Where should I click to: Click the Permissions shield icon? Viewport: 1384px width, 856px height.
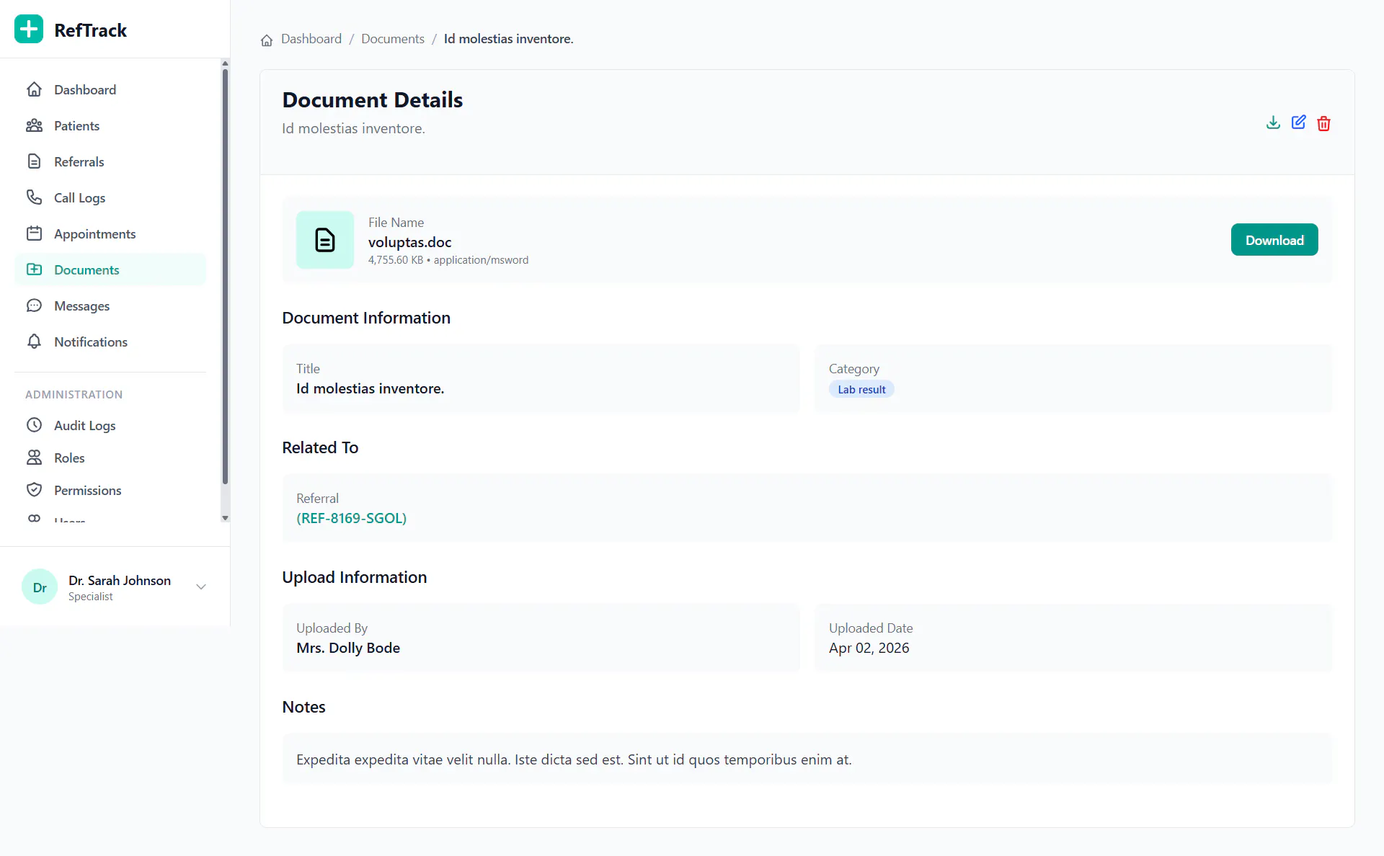34,490
